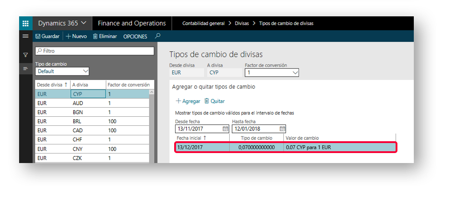Click the scroll up arrow in currency list

pos(151,92)
